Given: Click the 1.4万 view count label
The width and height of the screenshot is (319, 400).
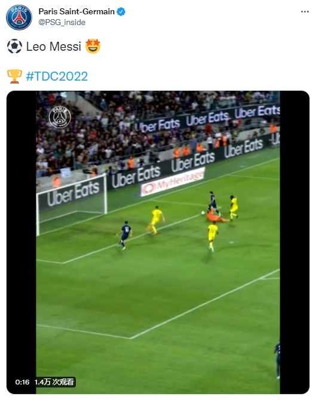Looking at the screenshot, I should point(54,382).
